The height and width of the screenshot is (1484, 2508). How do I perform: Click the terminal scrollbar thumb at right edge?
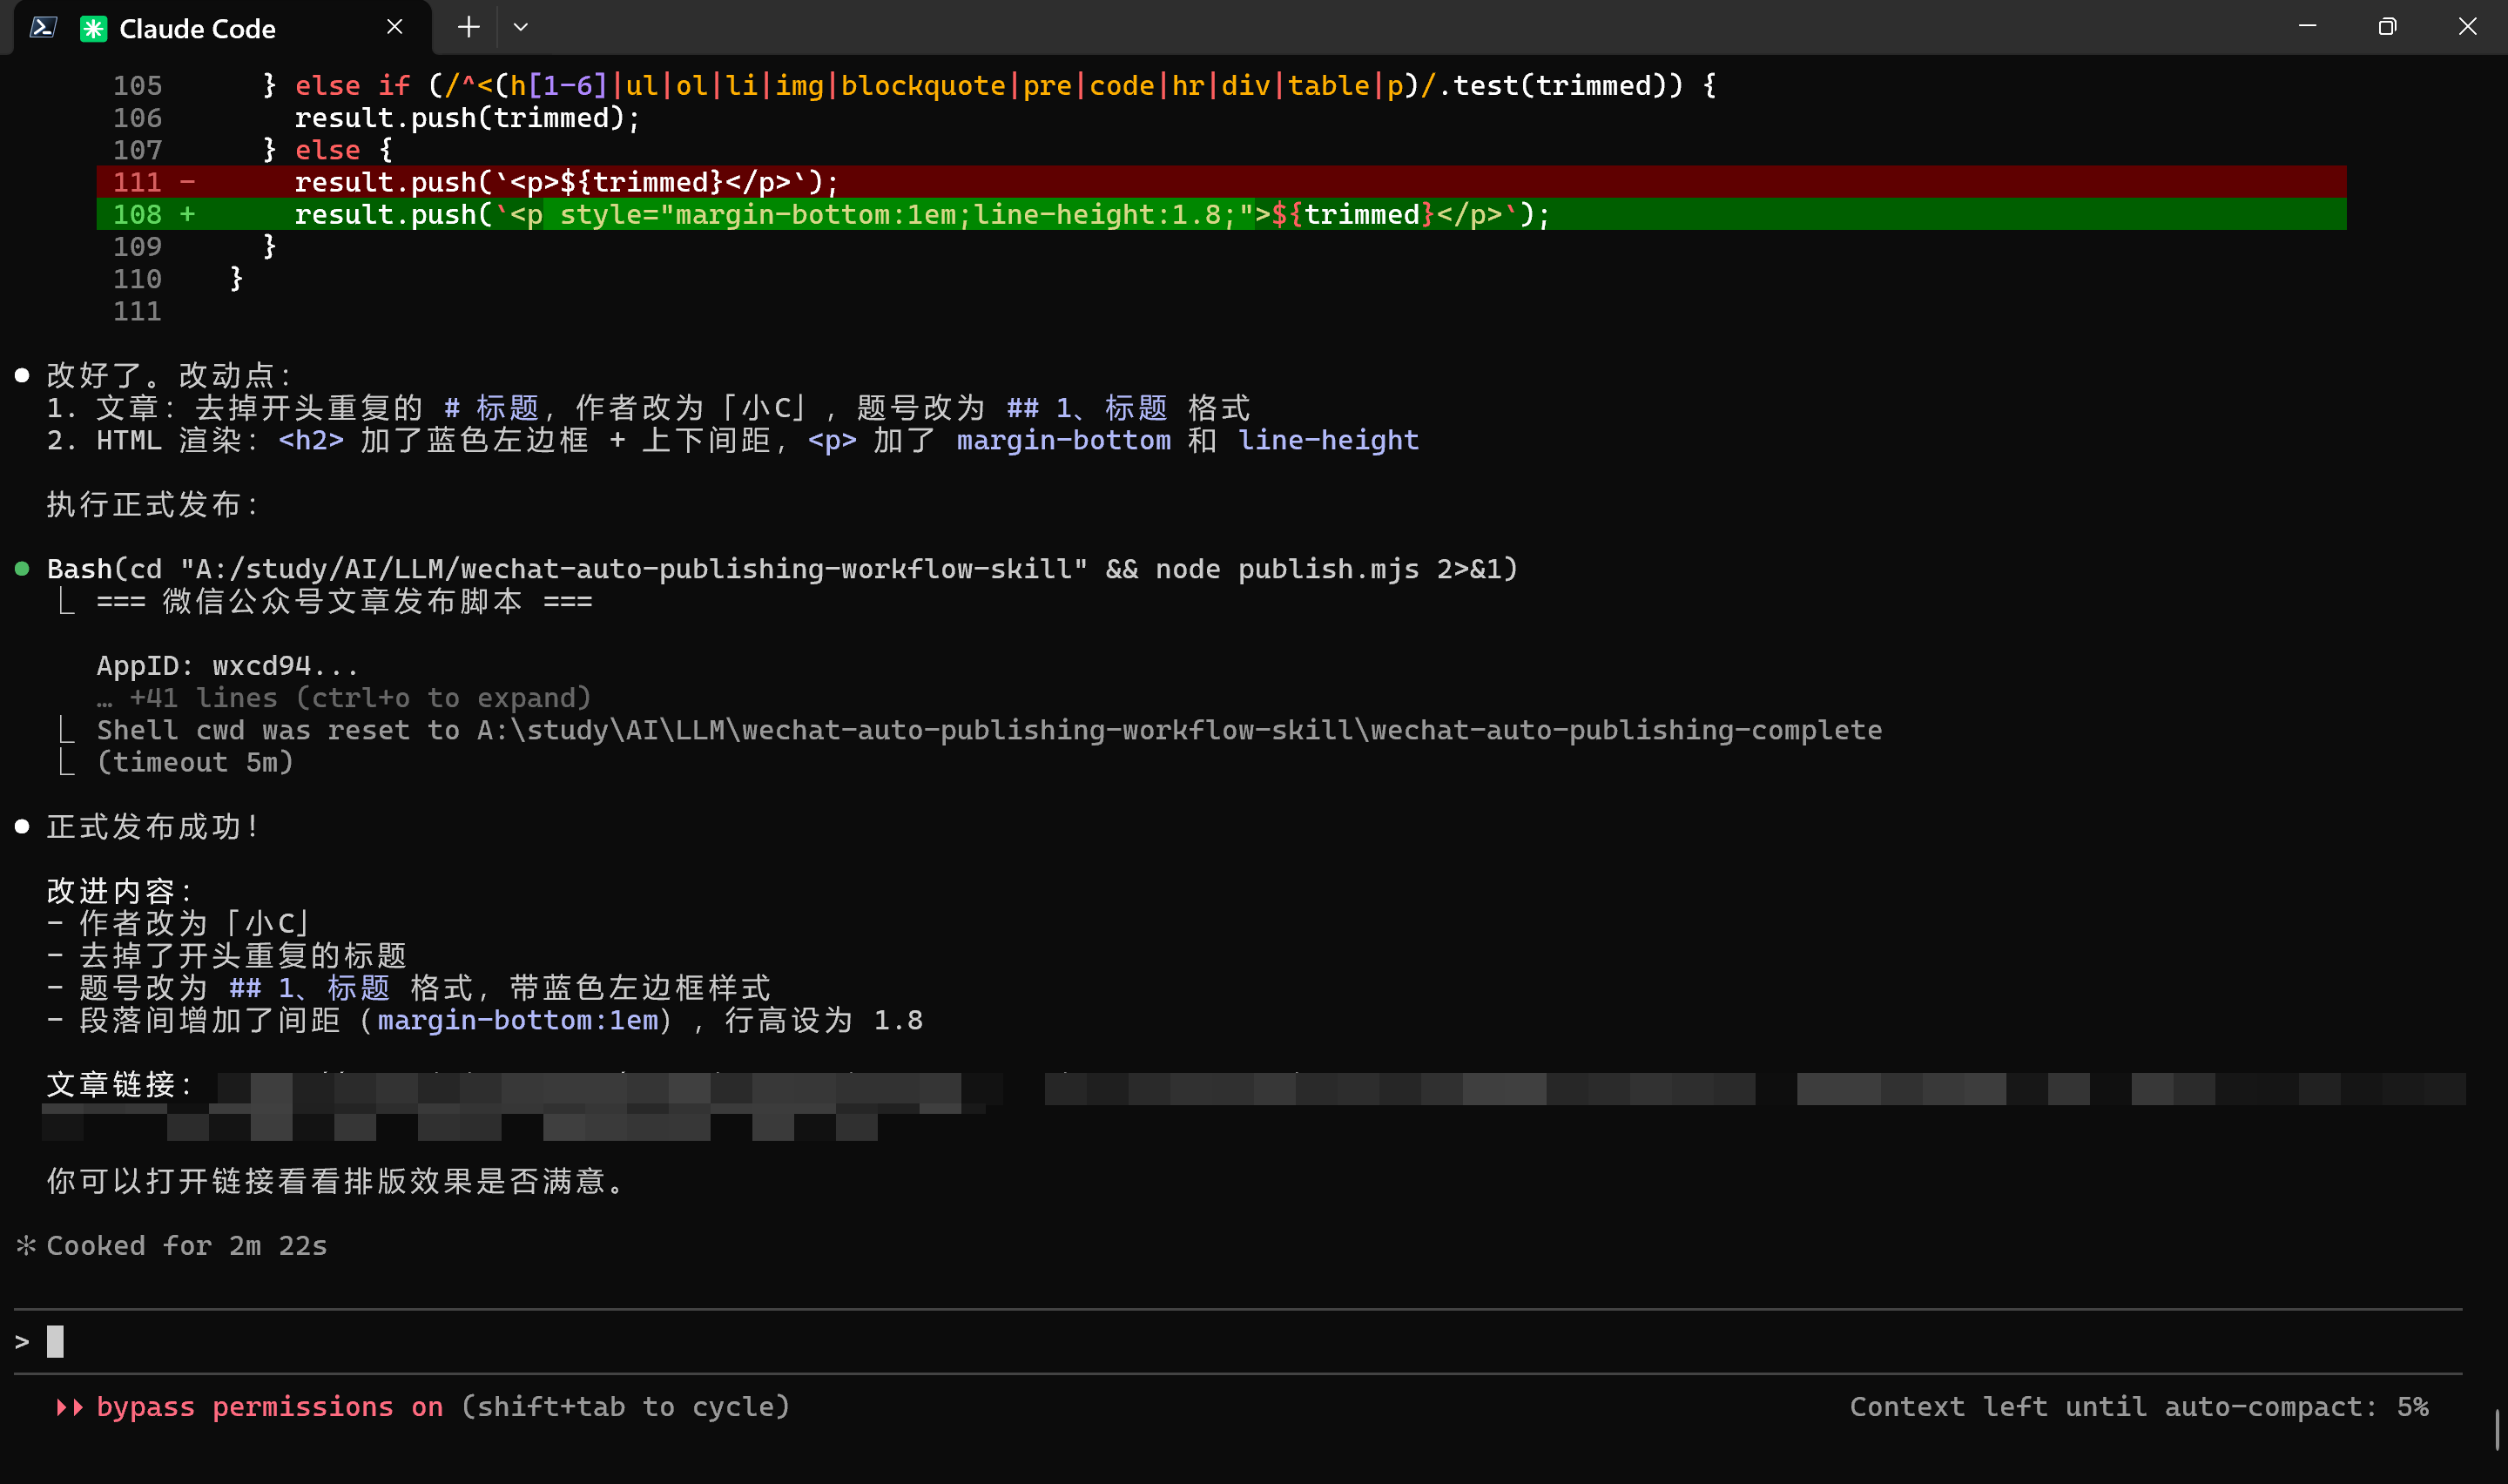pyautogui.click(x=2497, y=1430)
